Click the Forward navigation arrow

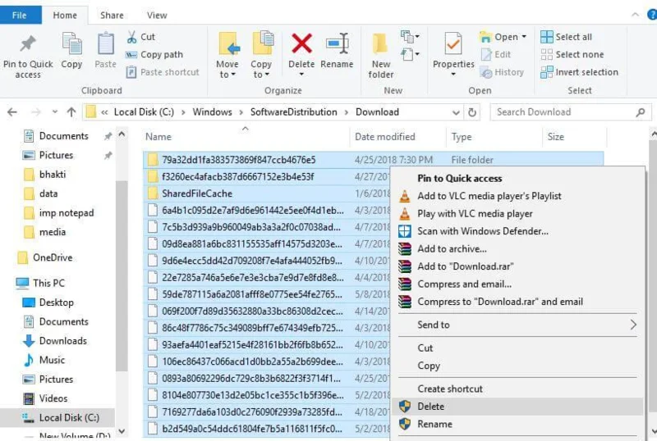pos(36,112)
